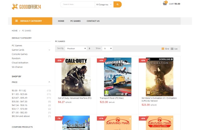Click CART $0.00 text
Viewport: 200px width, 130px height.
pos(174,4)
